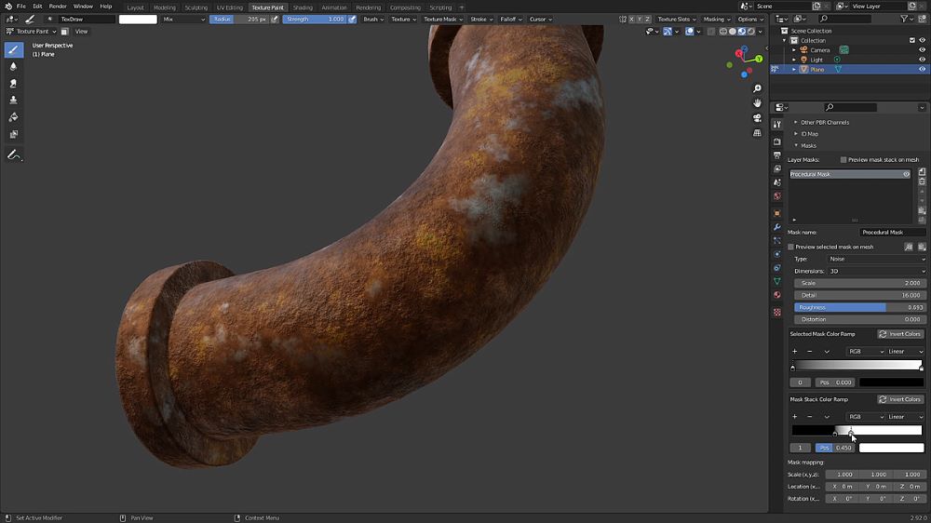The width and height of the screenshot is (931, 523).
Task: Toggle camera view icon in viewport
Action: (757, 118)
